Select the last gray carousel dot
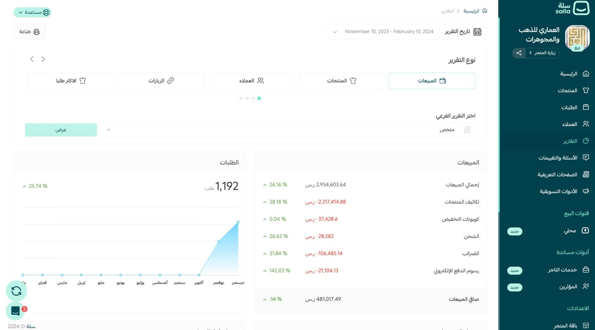Screen dimensions: 595x330 pyautogui.click(x=241, y=98)
